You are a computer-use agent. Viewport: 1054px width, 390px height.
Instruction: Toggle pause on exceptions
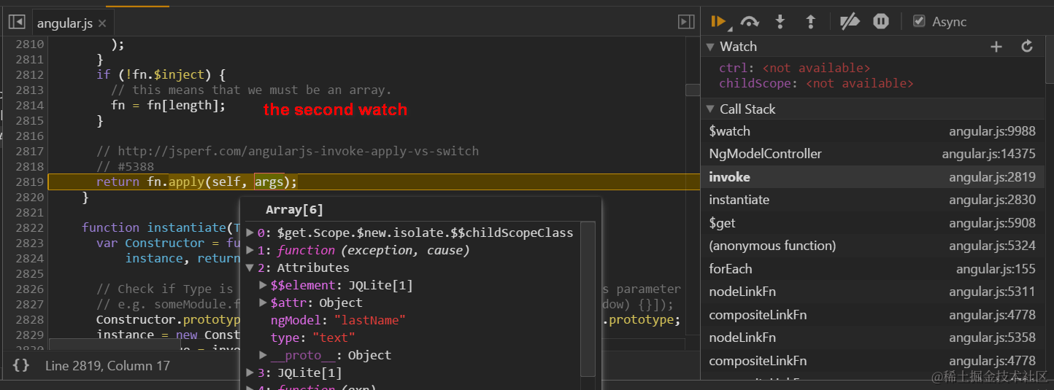(881, 22)
